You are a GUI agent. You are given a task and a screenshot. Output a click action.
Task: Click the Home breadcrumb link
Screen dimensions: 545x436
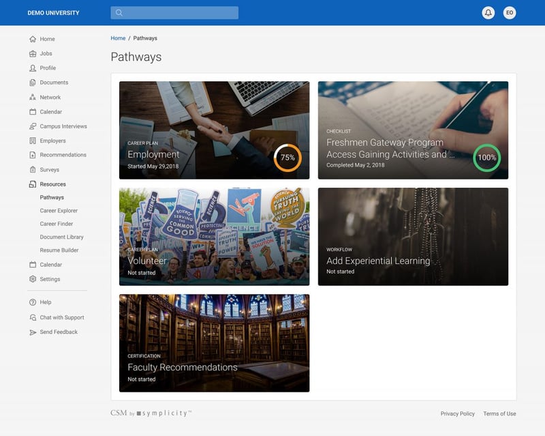[118, 38]
